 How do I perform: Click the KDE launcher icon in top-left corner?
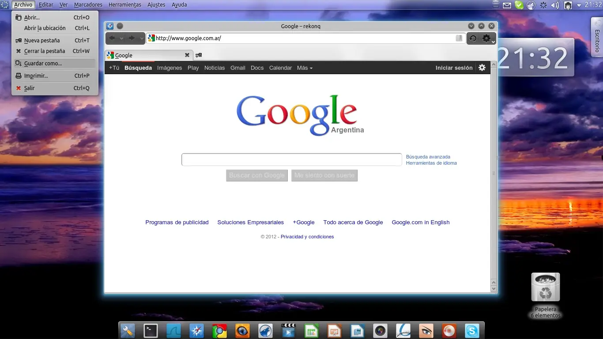click(x=4, y=5)
